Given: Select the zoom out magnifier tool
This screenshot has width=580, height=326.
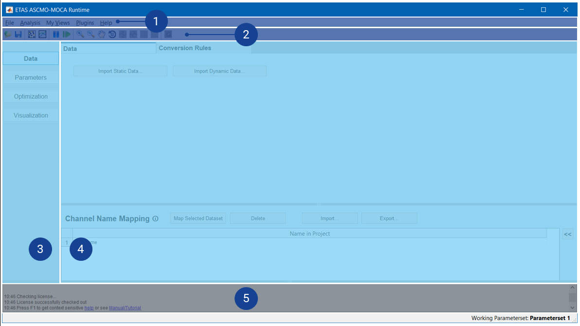Looking at the screenshot, I should pos(91,35).
